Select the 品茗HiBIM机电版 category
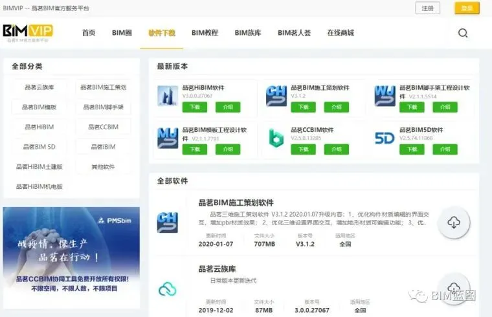The height and width of the screenshot is (317, 492). tap(39, 186)
